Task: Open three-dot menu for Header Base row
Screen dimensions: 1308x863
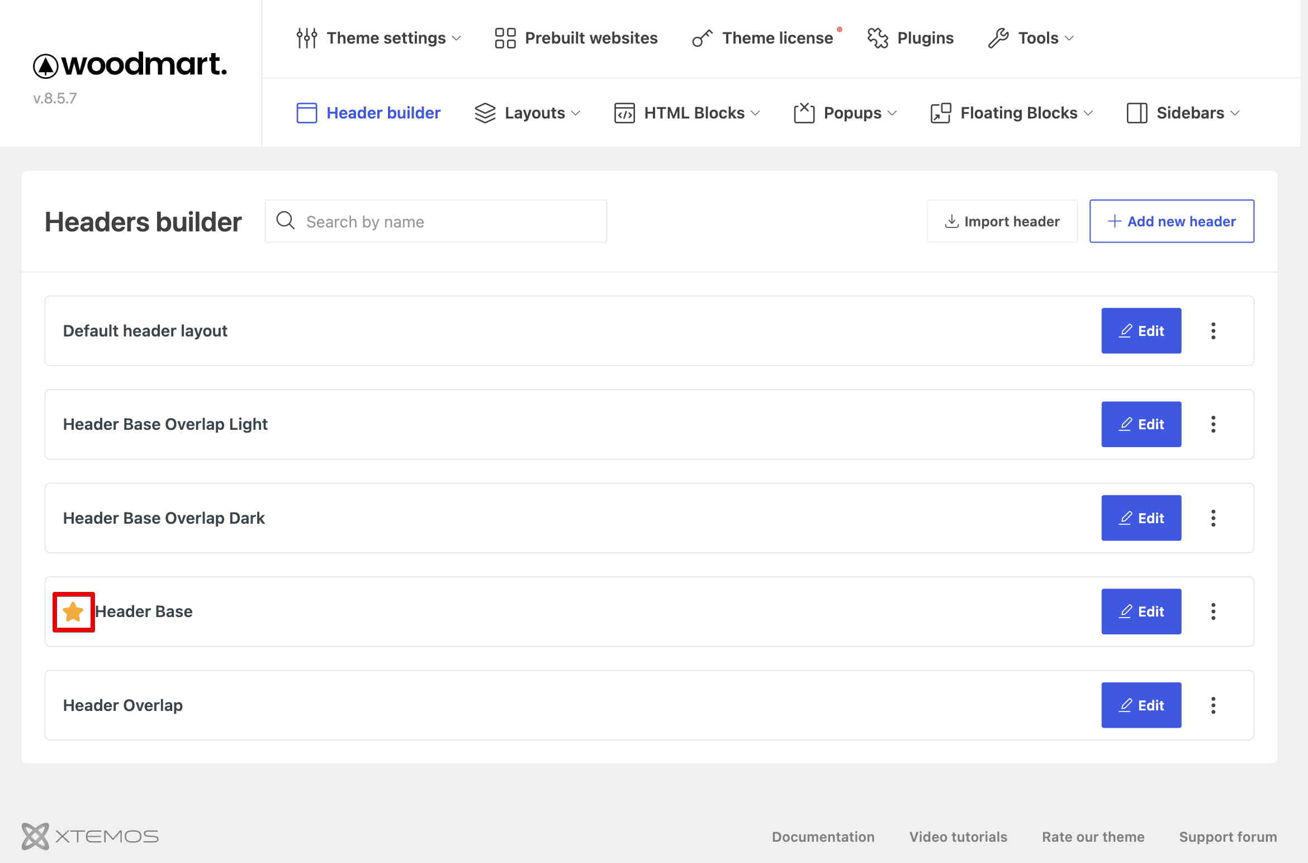Action: point(1213,611)
